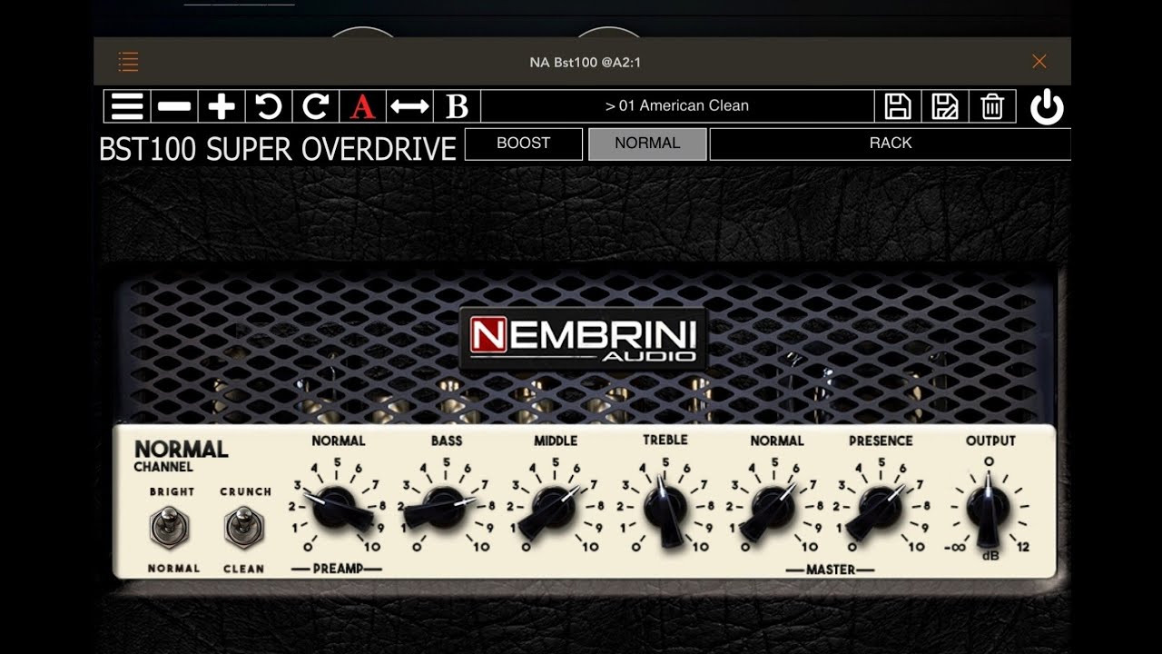The image size is (1162, 654).
Task: Open the orange list menu icon
Action: (128, 62)
